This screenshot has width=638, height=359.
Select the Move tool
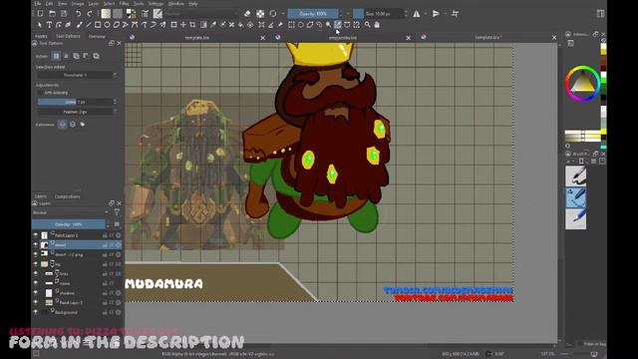[183, 25]
